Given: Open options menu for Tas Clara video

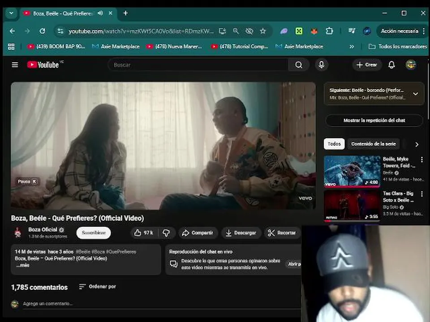Looking at the screenshot, I should 422,194.
